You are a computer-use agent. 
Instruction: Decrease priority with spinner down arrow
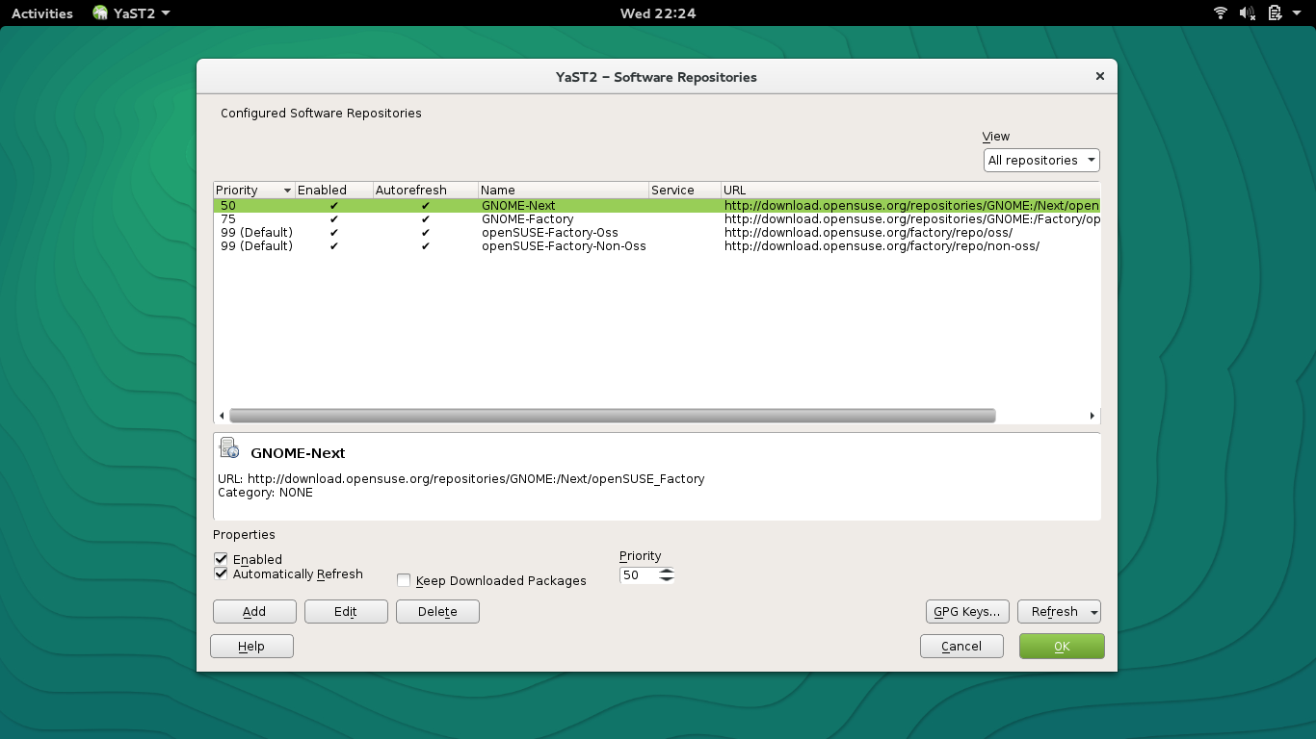667,579
